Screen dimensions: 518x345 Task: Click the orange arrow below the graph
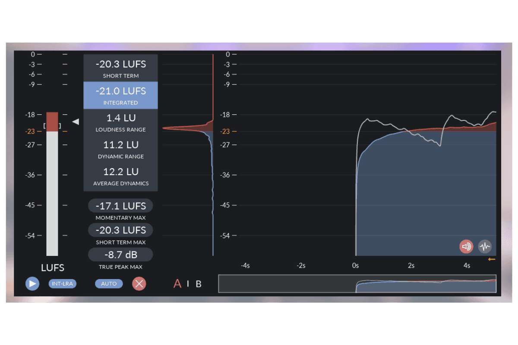(x=492, y=259)
